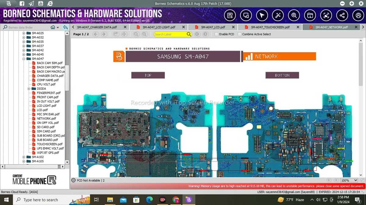Open the Telegram paper-plane icon
Screen dimensions: 366x205
tap(31, 4)
